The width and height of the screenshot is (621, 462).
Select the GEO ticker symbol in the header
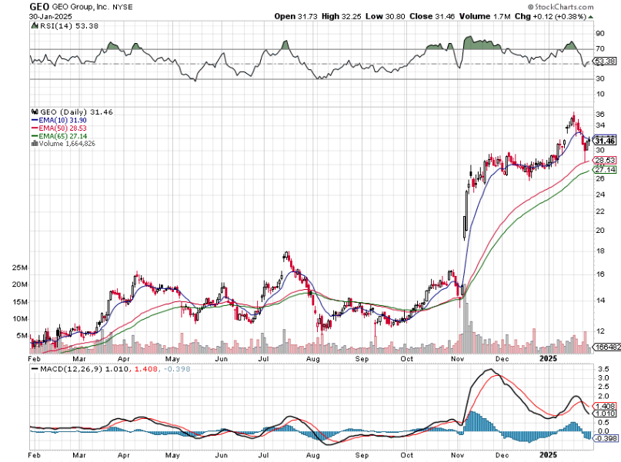(x=39, y=7)
